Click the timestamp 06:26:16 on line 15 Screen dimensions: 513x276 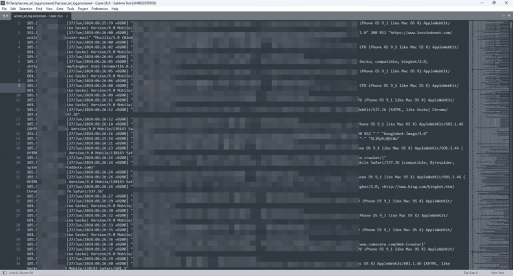point(104,134)
